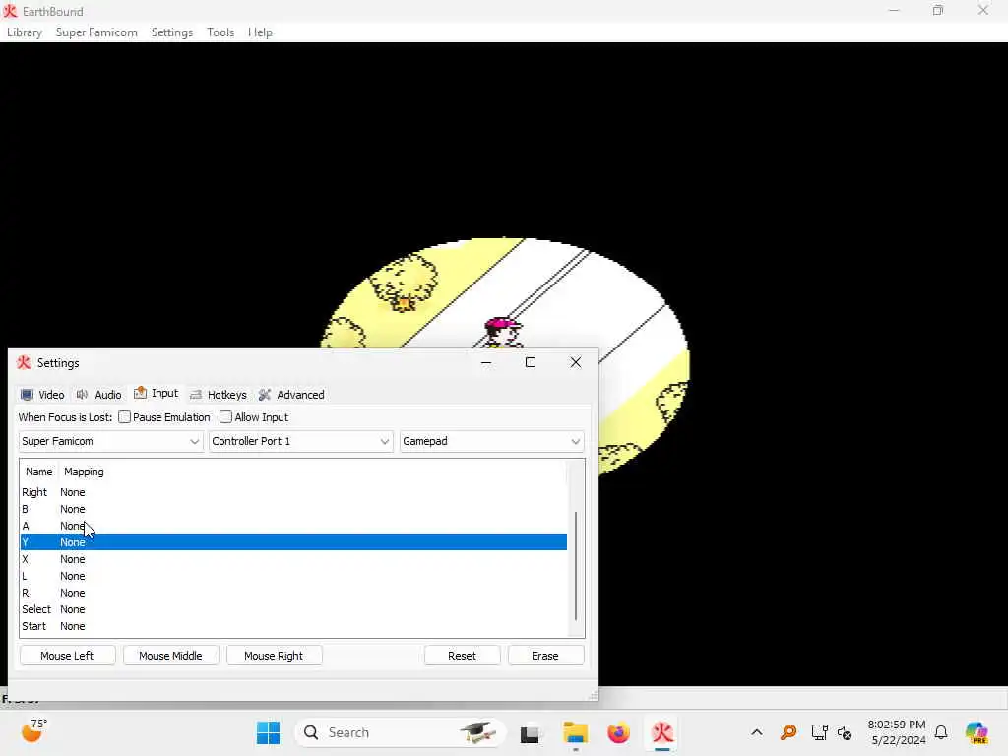Open the clock showing 8:02:59 PM
Screen dimensions: 1008x756
coord(897,732)
